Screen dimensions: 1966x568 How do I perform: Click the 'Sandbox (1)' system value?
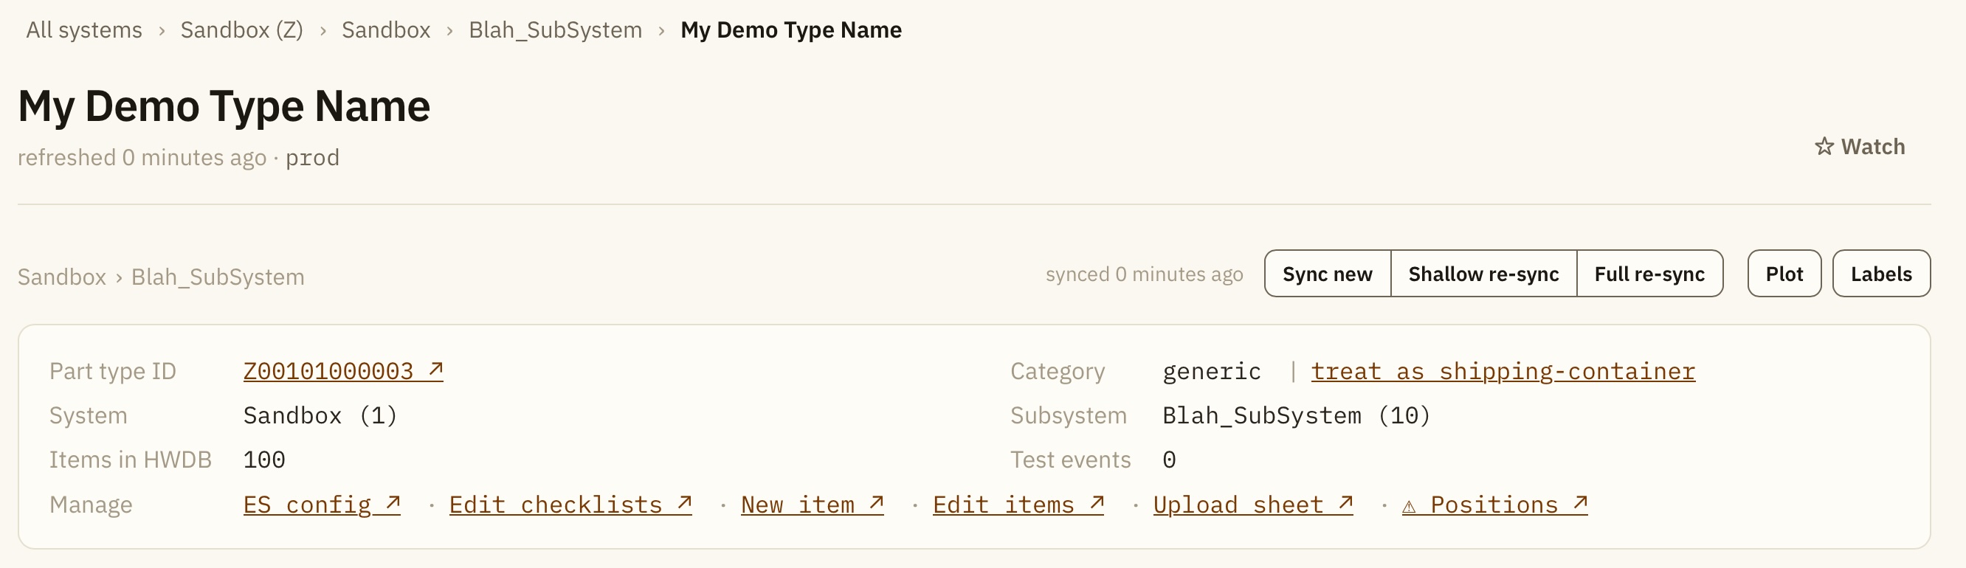click(x=320, y=415)
